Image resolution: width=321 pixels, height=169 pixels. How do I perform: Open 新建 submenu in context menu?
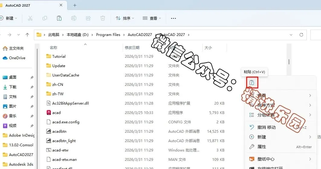coord(280,137)
